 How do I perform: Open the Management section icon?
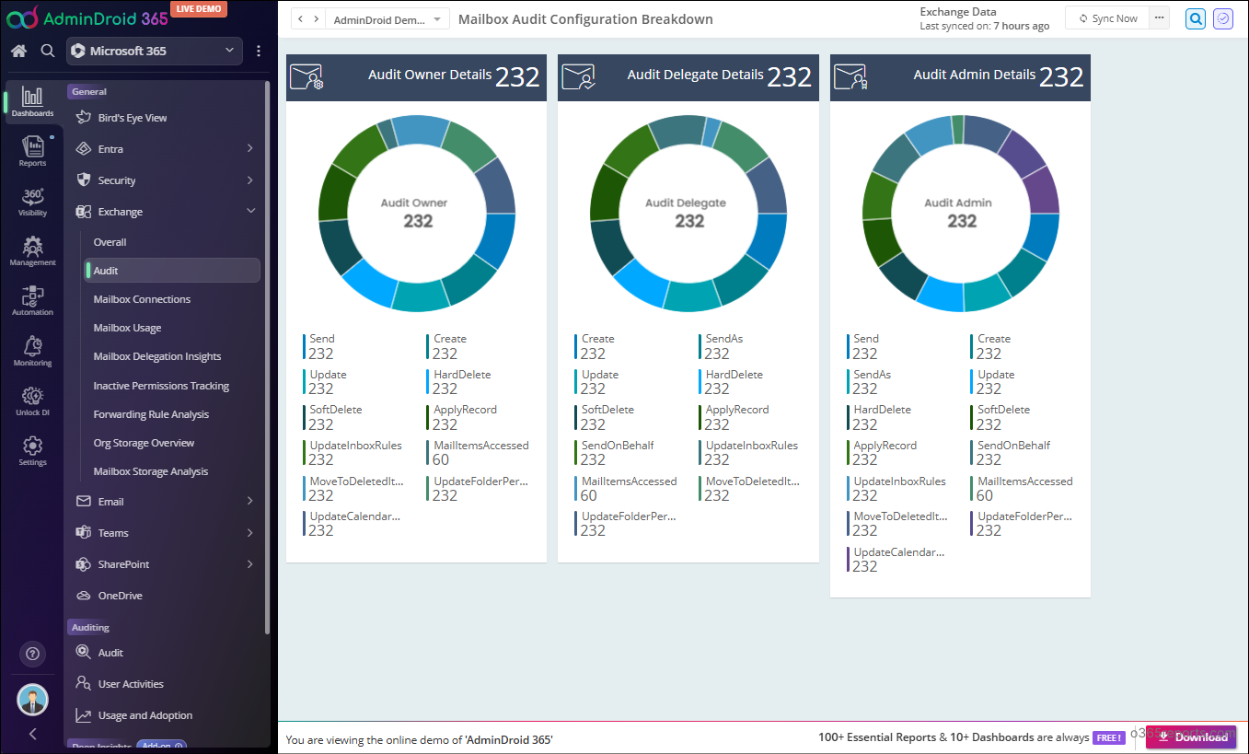pyautogui.click(x=32, y=251)
